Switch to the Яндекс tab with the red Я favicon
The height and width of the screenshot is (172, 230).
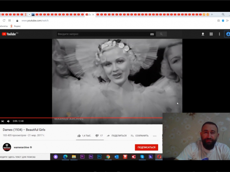[26, 14]
